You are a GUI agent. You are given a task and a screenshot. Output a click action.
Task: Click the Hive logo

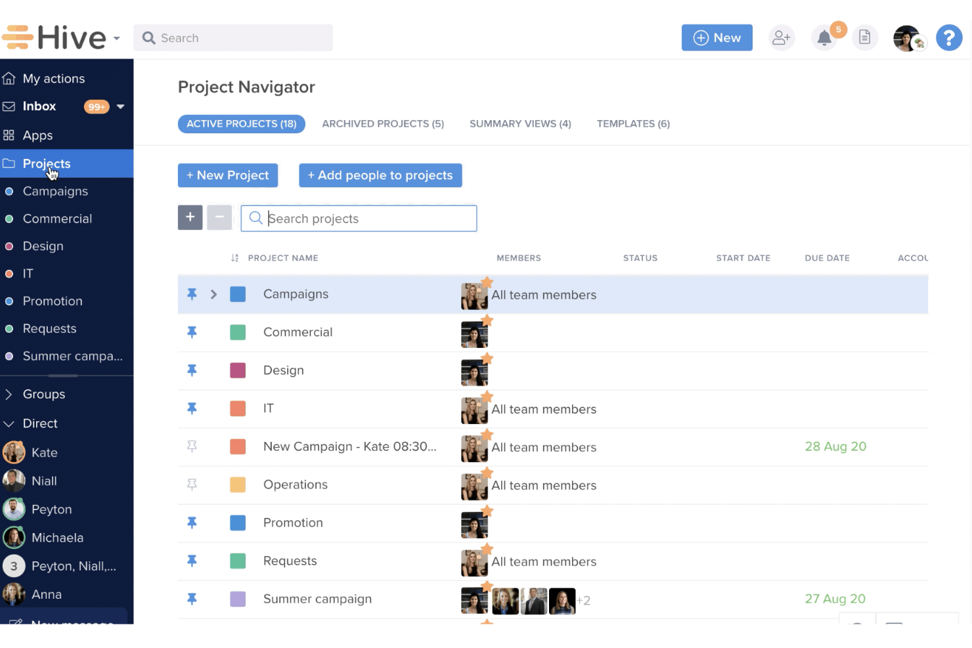point(54,37)
